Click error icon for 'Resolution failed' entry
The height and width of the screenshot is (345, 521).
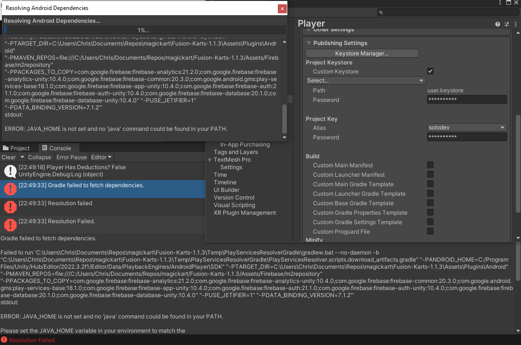pos(10,207)
